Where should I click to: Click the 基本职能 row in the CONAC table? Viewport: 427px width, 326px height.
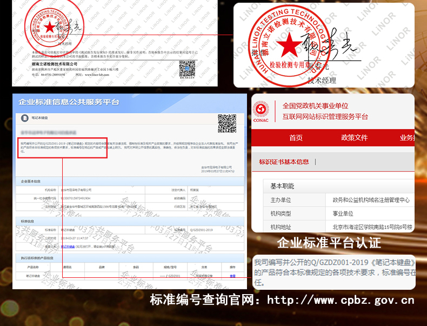[339, 186]
